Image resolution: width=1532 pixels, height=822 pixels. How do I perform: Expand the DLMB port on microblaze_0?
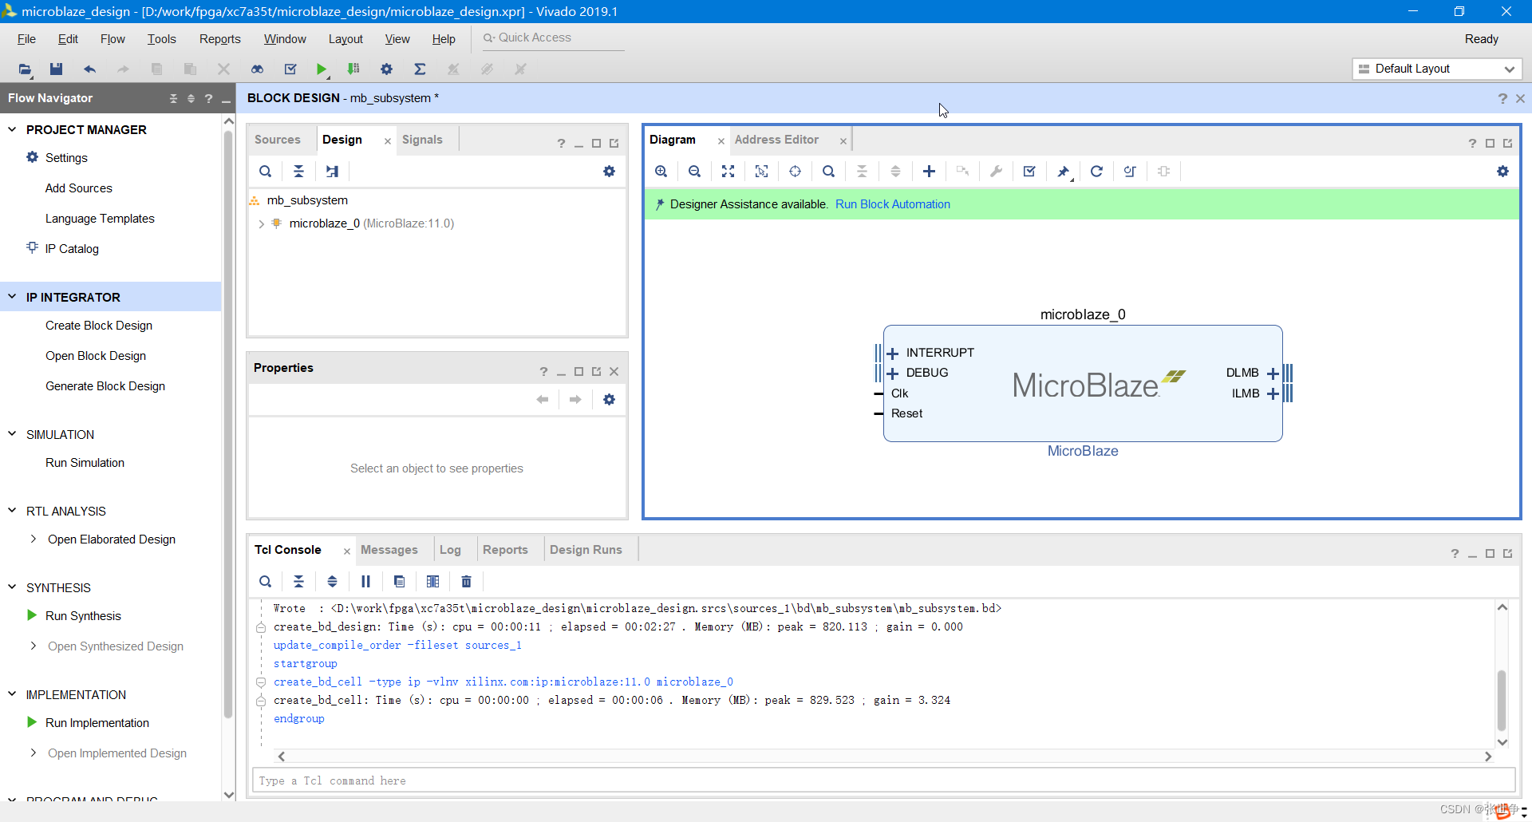coord(1273,373)
